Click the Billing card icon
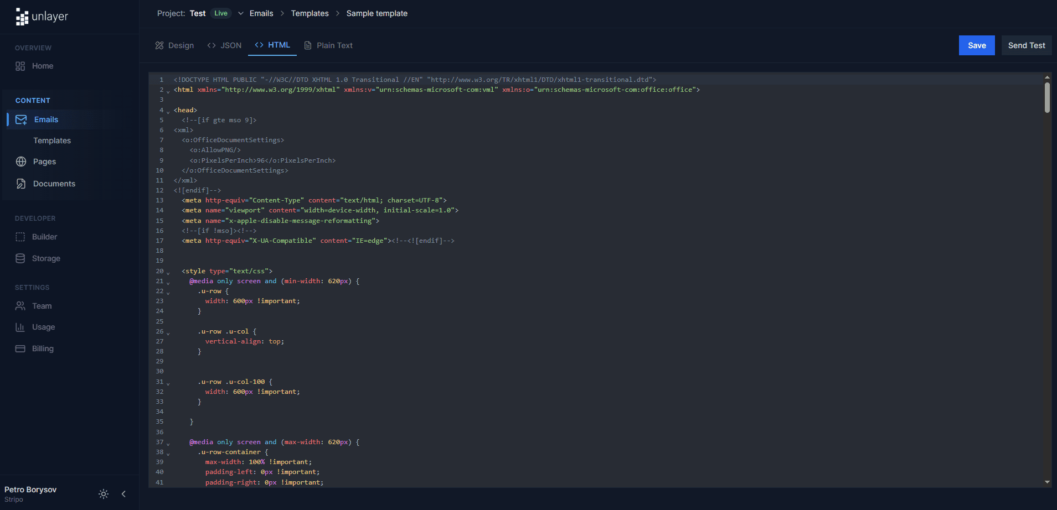Screen dimensions: 1057x510 20,348
